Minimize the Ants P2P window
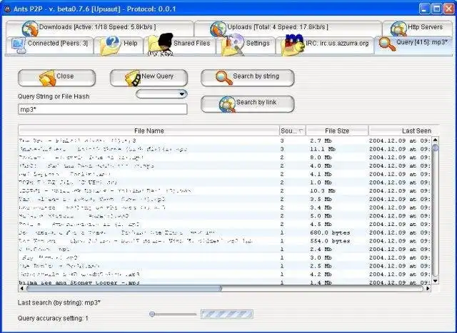Screen dimensions: 457x333 point(424,9)
